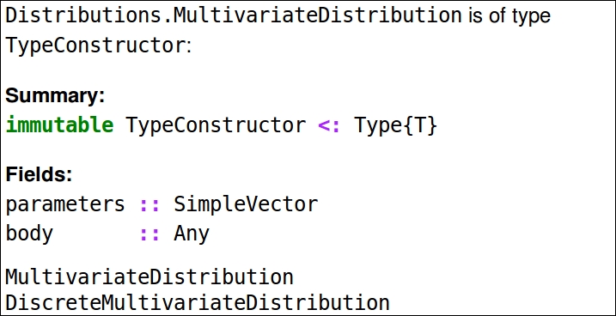Click the standalone MultivariateDistribution line near bottom
616x316 pixels.
(x=149, y=277)
